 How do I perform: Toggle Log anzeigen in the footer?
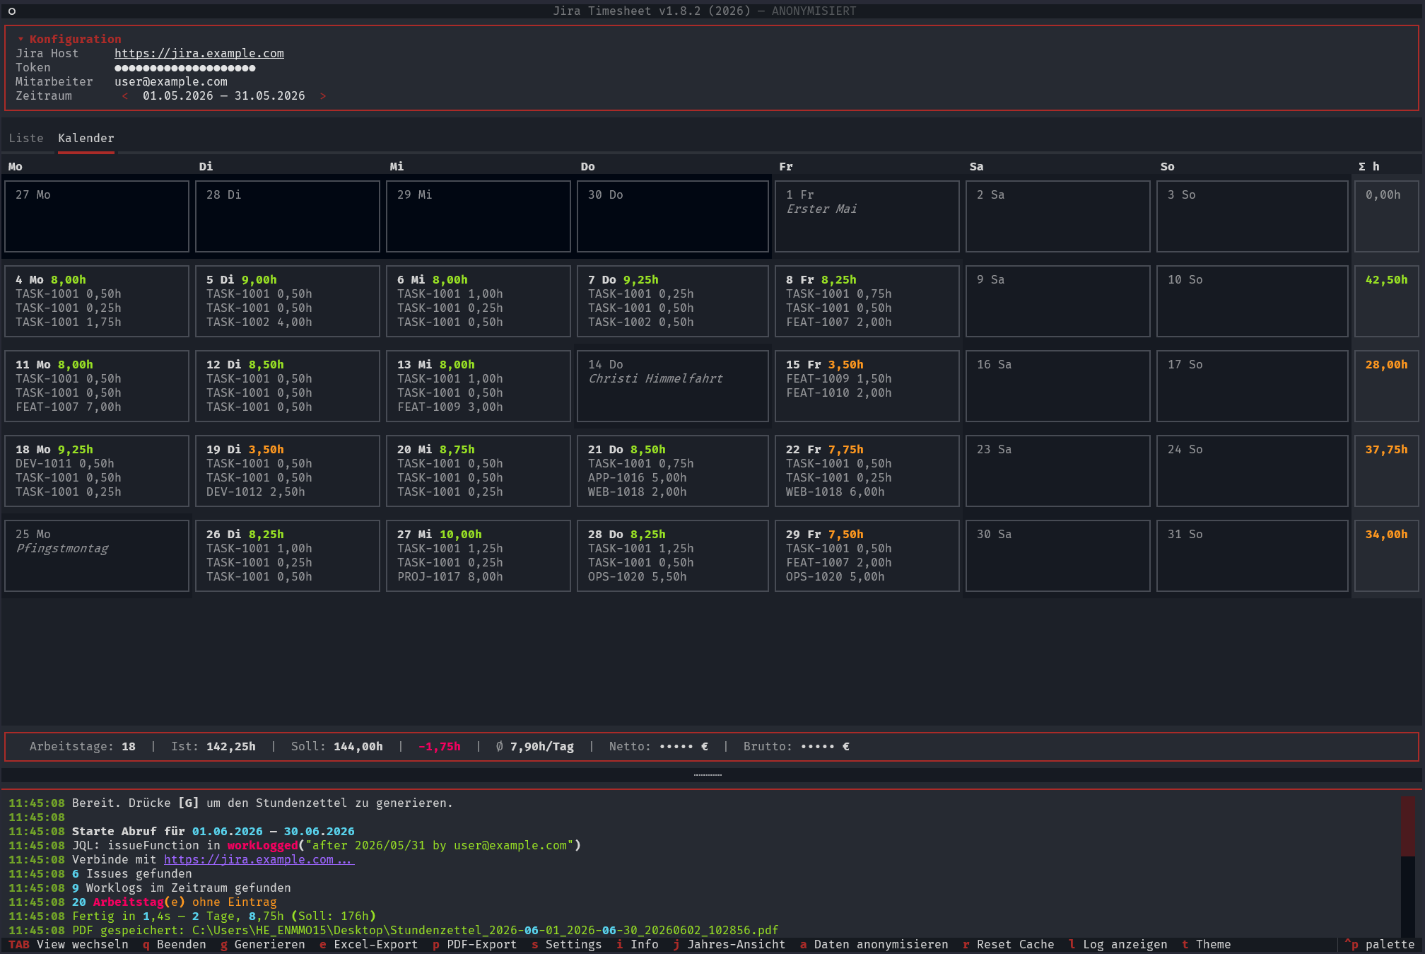point(1118,944)
